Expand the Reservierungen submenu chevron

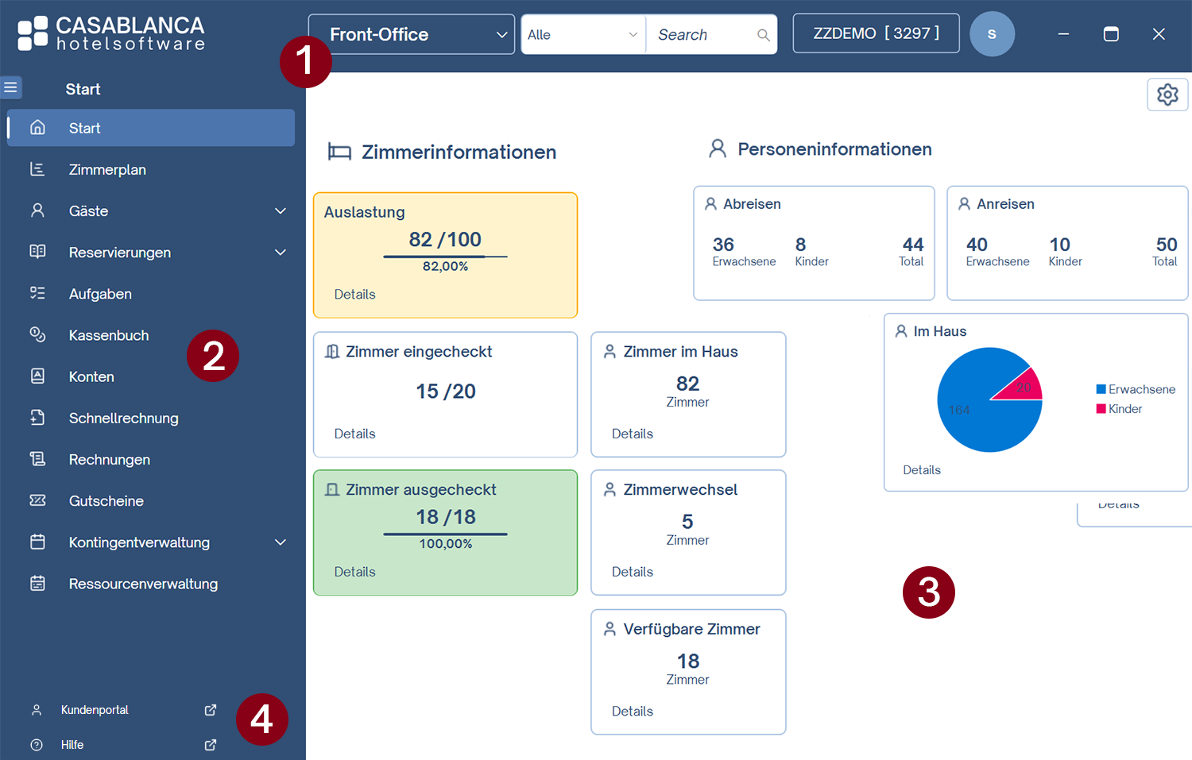[x=280, y=253]
